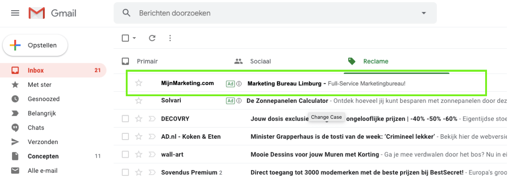
Task: Click the Solvari sender name
Action: [x=171, y=101]
